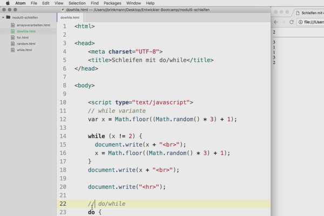Click the do keyword on line 23

tap(91, 212)
